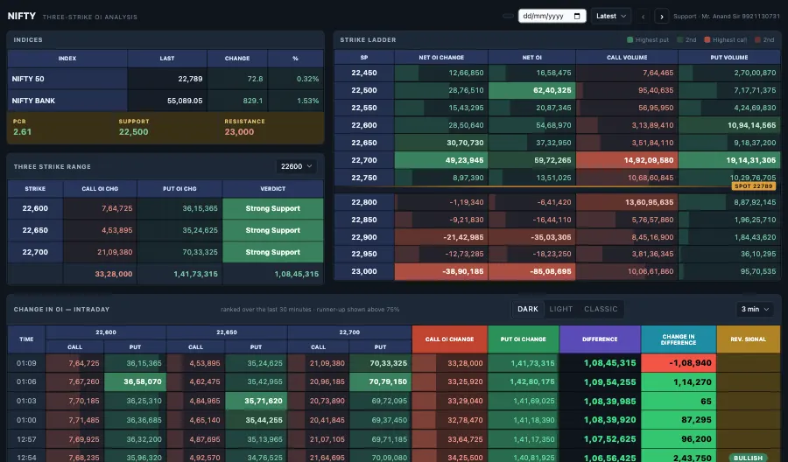Image resolution: width=788 pixels, height=462 pixels.
Task: Click the SPOT 22789 marker label
Action: click(x=753, y=185)
